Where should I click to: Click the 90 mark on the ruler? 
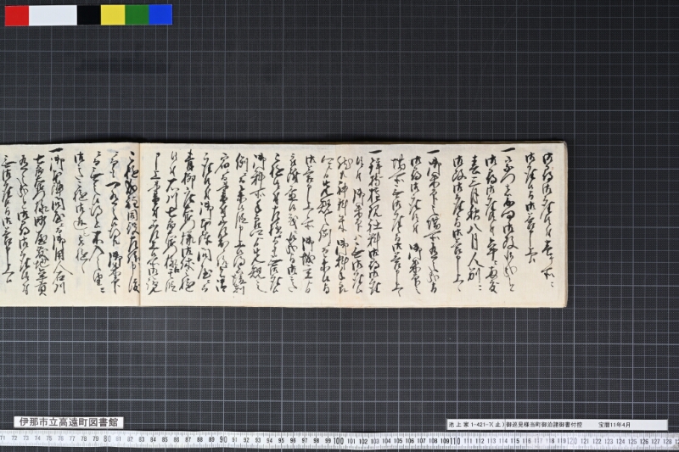pos(223,440)
